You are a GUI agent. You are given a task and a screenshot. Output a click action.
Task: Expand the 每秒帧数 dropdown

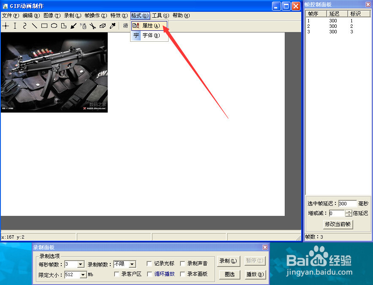81,264
